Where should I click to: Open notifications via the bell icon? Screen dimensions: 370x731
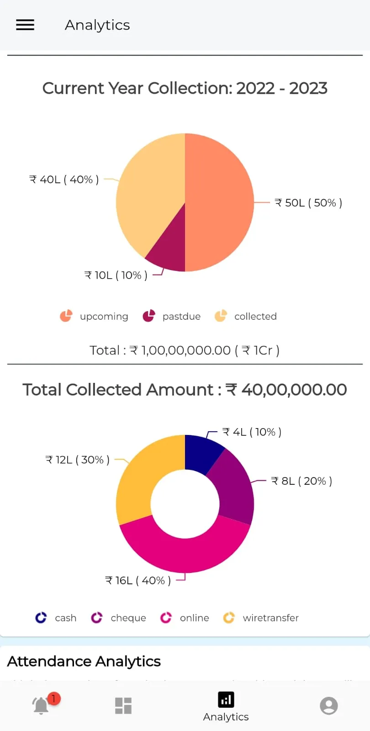pyautogui.click(x=41, y=705)
